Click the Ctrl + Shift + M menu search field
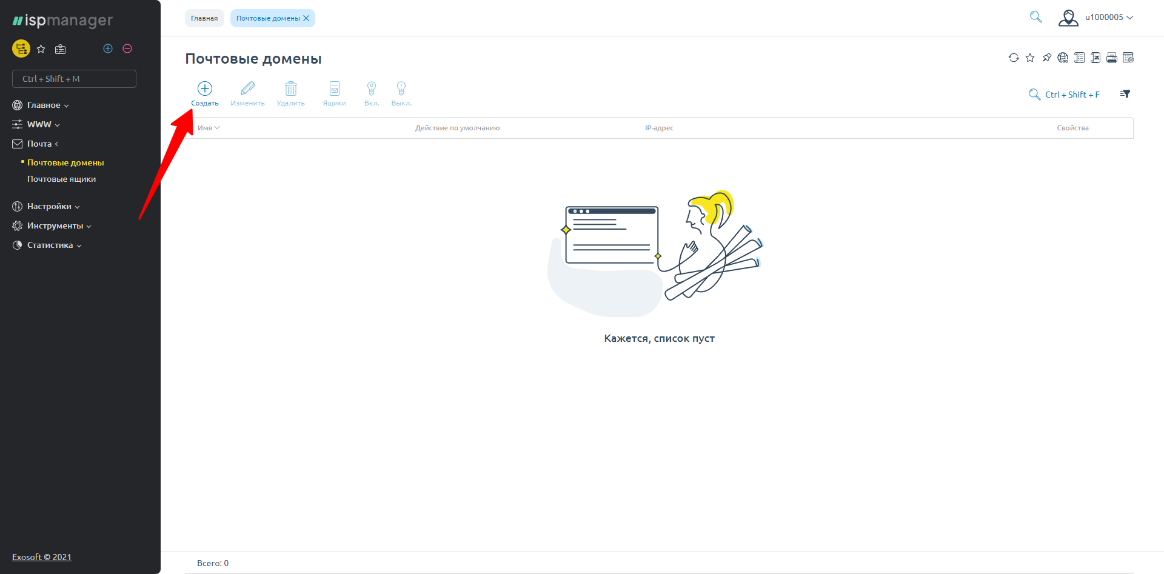The image size is (1164, 574). (x=74, y=79)
